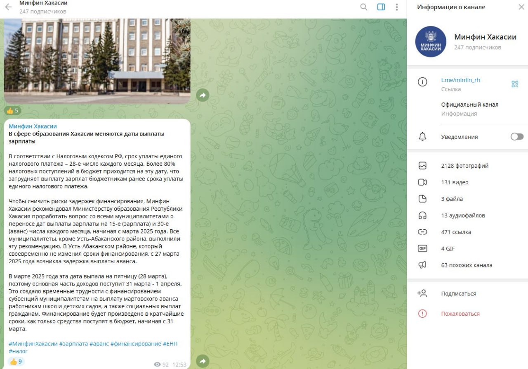Go back using the arrow icon
This screenshot has width=528, height=369.
tap(8, 7)
